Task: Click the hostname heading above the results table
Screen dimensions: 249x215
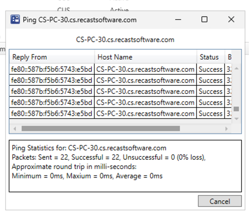Action: [125, 40]
